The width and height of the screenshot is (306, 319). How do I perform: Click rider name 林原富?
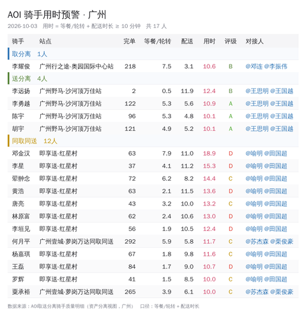click(x=21, y=216)
